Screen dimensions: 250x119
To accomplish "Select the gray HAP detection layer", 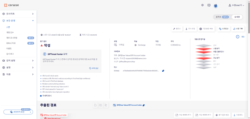I will click(204, 67).
